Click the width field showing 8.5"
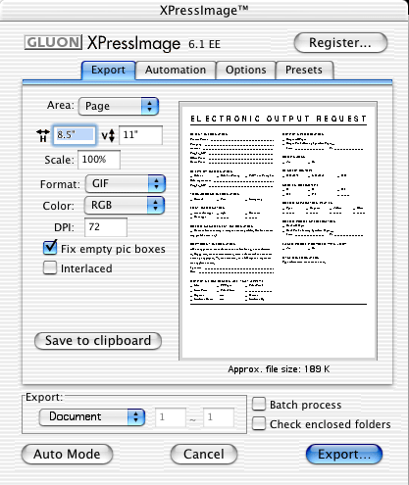The height and width of the screenshot is (485, 409). point(75,135)
